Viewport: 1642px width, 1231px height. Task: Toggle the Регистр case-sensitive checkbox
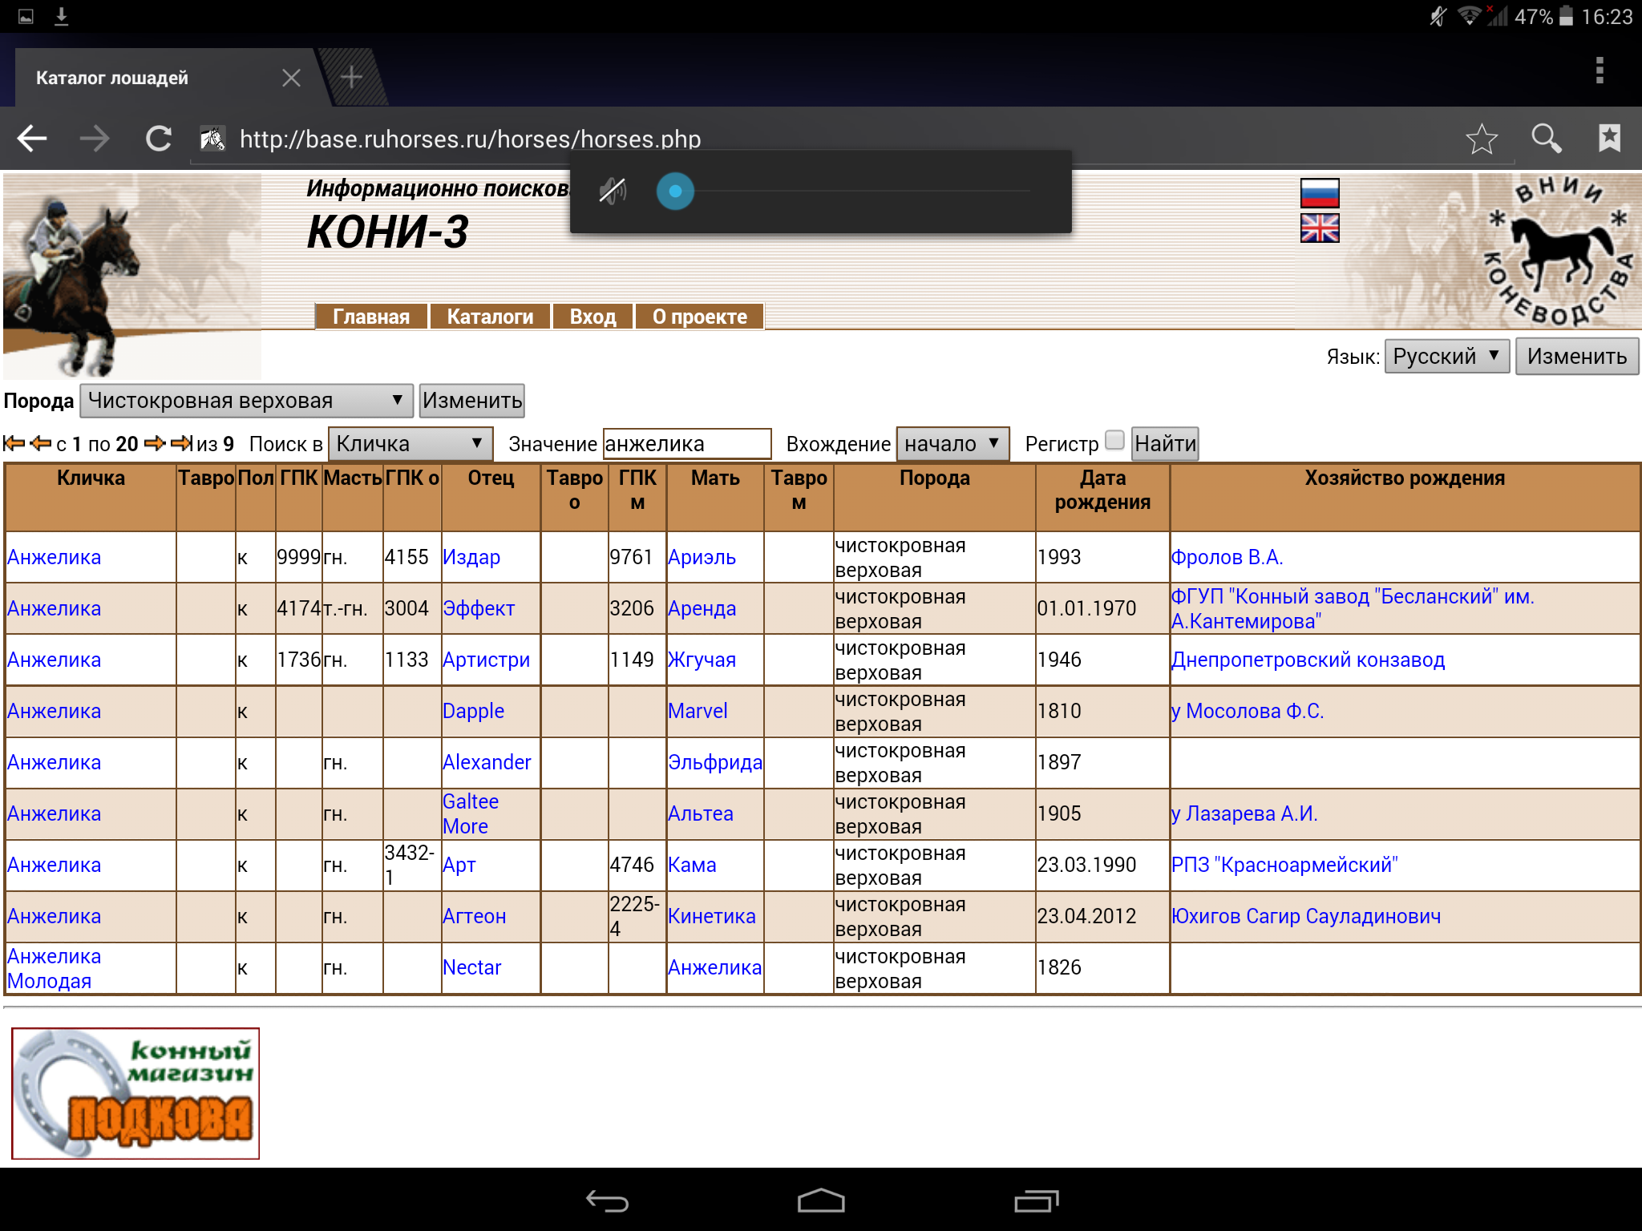[1114, 440]
